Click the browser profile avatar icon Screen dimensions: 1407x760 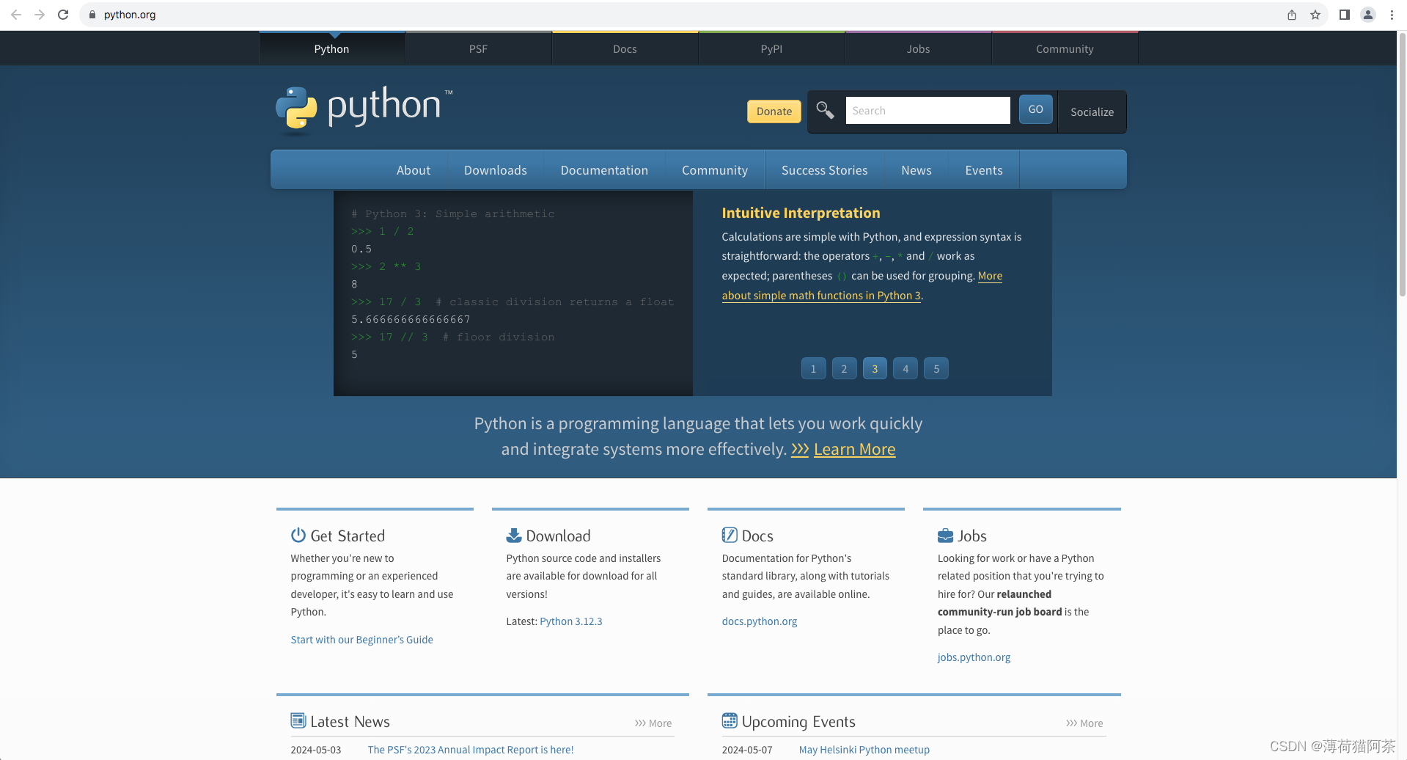pyautogui.click(x=1367, y=14)
